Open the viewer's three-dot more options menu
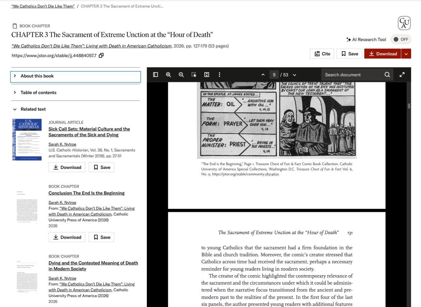Viewport: 421px width, 307px height. click(219, 75)
